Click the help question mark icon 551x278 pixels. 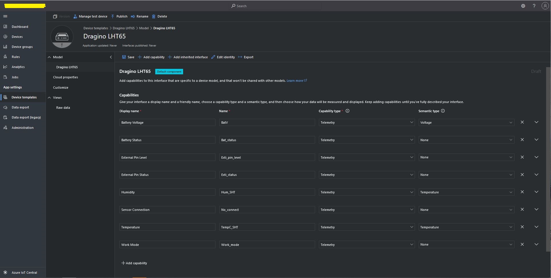pyautogui.click(x=534, y=6)
